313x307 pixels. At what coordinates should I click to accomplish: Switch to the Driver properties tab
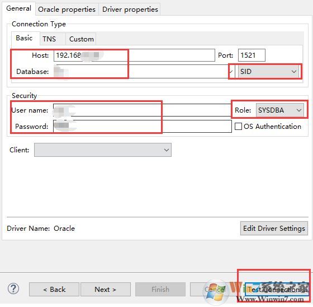click(x=130, y=10)
